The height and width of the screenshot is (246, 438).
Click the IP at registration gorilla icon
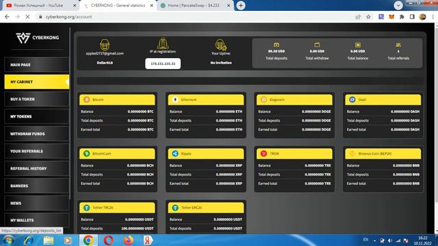click(163, 44)
